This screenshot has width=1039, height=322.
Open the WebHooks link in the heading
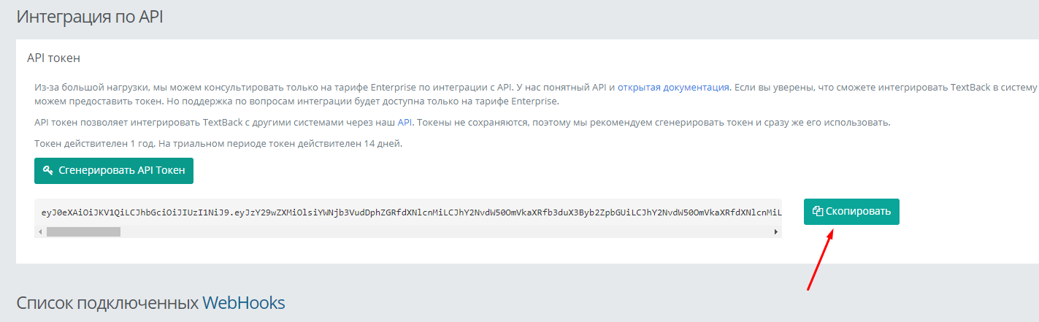pyautogui.click(x=243, y=302)
